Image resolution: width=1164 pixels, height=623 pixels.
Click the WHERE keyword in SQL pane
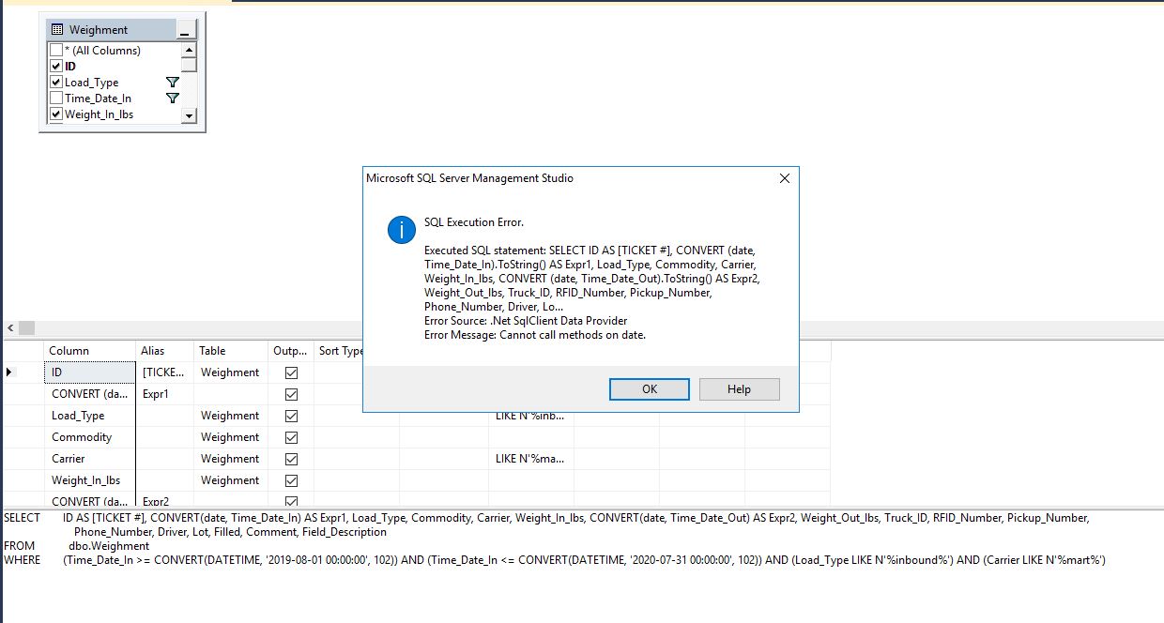click(23, 560)
